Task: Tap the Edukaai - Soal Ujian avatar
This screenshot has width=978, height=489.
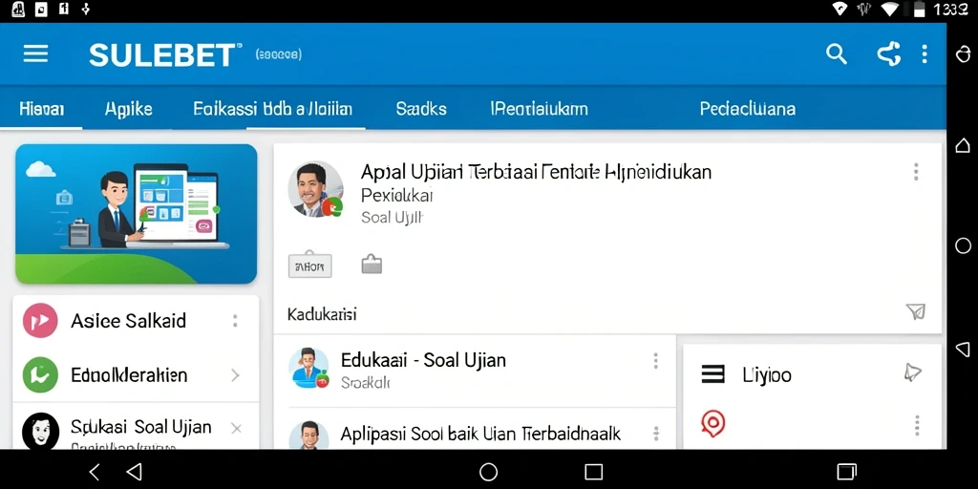Action: point(308,368)
